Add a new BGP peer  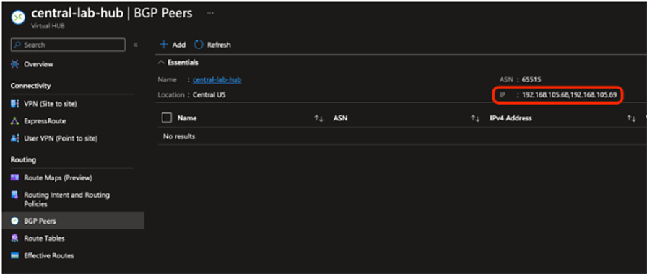click(173, 45)
